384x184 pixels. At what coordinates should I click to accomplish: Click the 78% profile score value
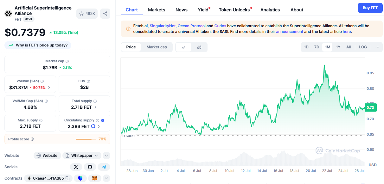(x=102, y=139)
